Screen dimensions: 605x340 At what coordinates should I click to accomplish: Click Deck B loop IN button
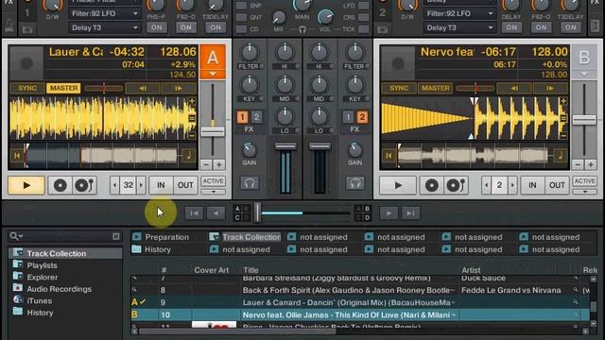532,185
